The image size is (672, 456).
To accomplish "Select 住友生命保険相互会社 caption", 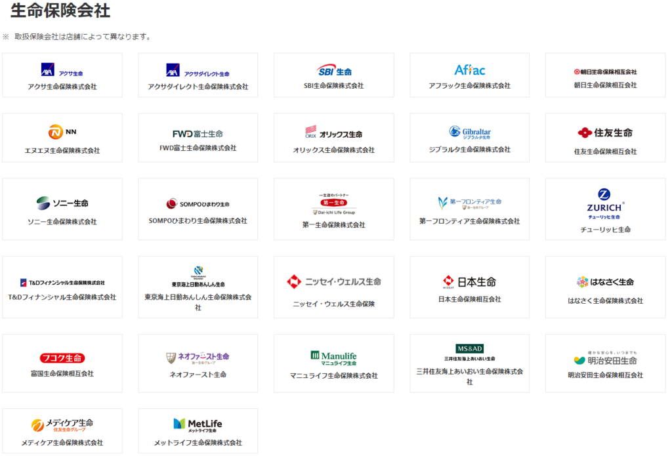I will coord(605,152).
